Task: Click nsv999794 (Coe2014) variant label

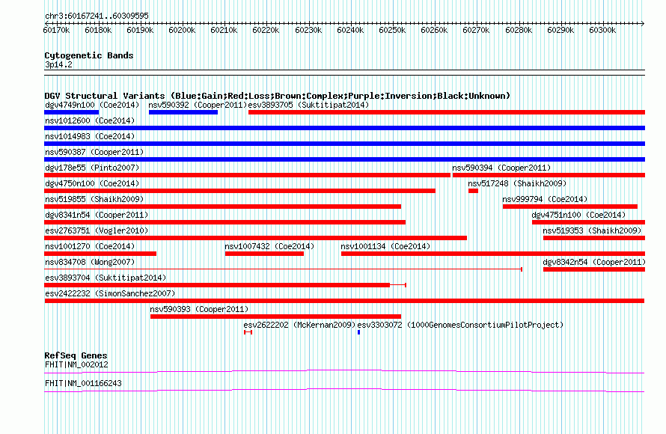Action: point(545,199)
